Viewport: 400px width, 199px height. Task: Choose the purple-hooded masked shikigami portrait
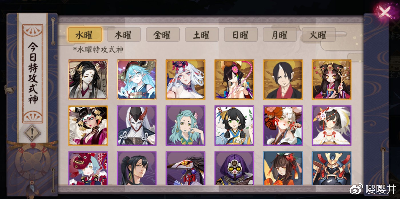pos(234,168)
